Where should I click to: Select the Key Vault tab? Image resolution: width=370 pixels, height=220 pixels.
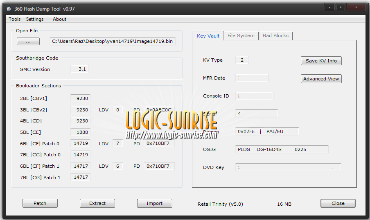208,36
